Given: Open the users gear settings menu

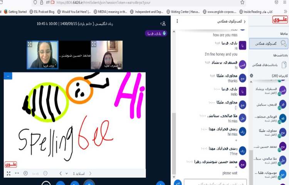Looking at the screenshot, I should (252, 76).
